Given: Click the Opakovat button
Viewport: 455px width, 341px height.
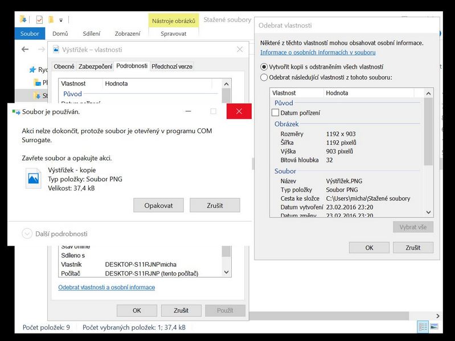Looking at the screenshot, I should pyautogui.click(x=158, y=205).
